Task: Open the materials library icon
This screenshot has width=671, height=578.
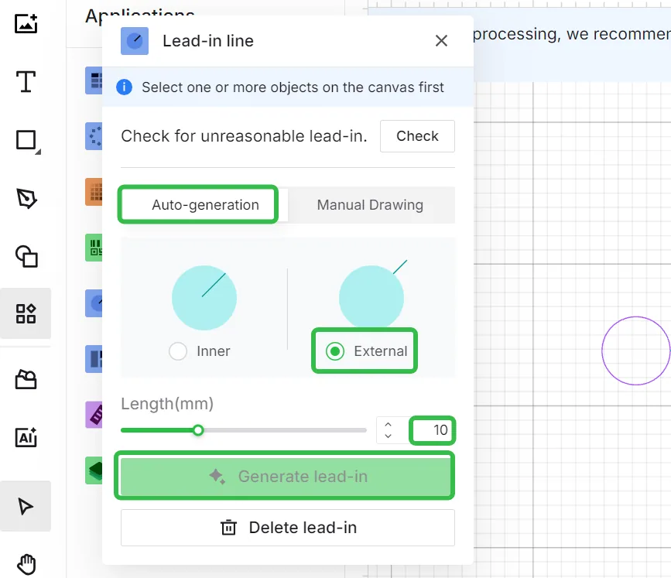Action: point(26,379)
